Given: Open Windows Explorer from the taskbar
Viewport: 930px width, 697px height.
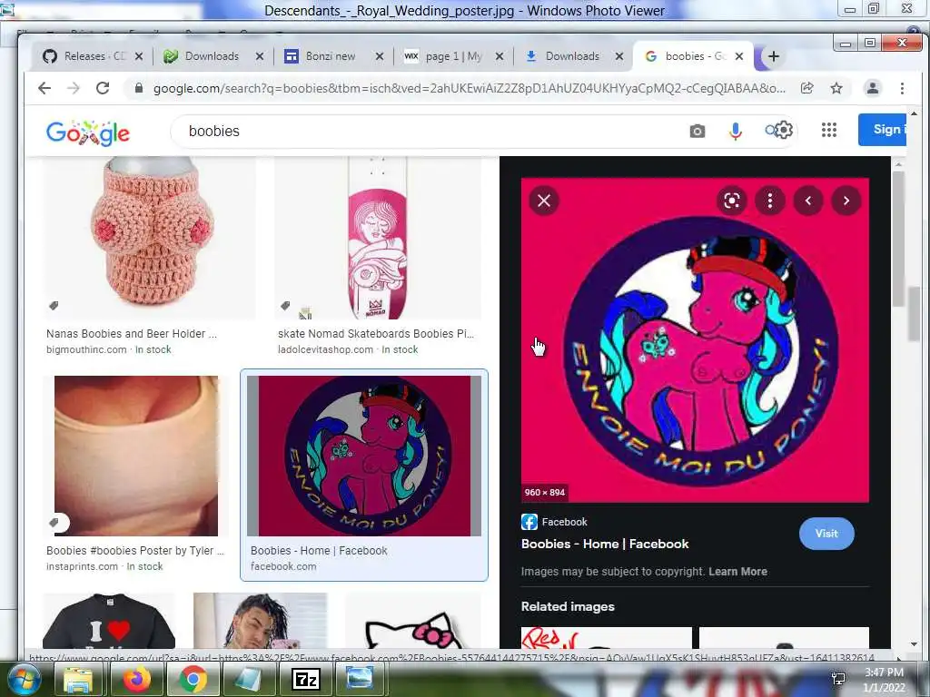Looking at the screenshot, I should pos(78,680).
